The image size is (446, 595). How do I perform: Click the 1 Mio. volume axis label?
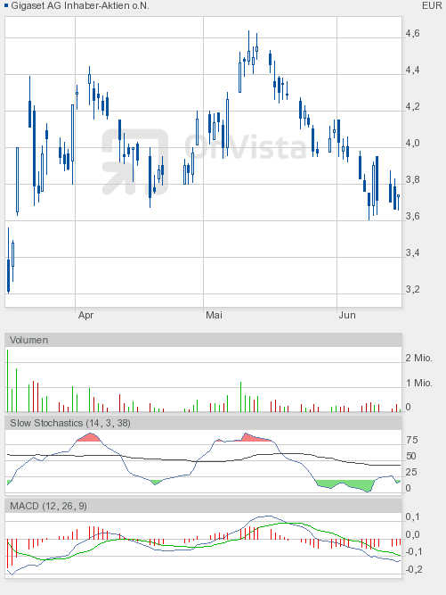(x=418, y=383)
